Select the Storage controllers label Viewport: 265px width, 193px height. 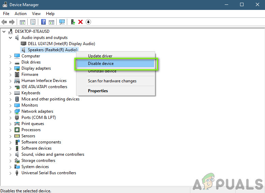[38, 161]
